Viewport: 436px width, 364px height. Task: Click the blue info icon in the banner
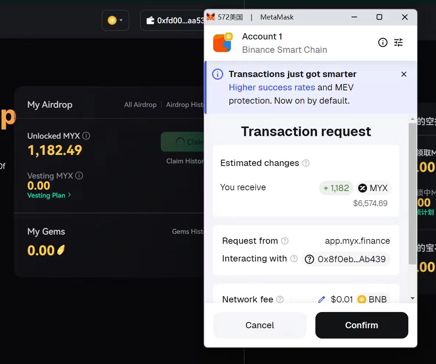click(x=217, y=74)
